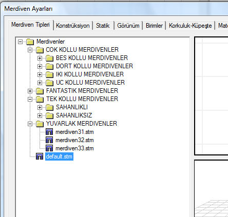Open the Statik tab
The width and height of the screenshot is (228, 217).
click(103, 26)
